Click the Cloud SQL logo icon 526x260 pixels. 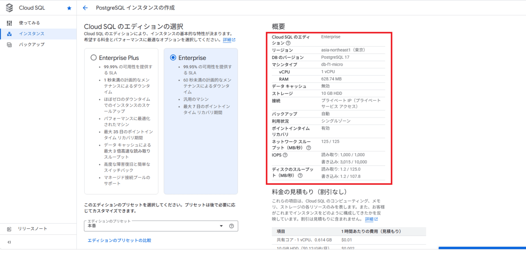(x=9, y=8)
